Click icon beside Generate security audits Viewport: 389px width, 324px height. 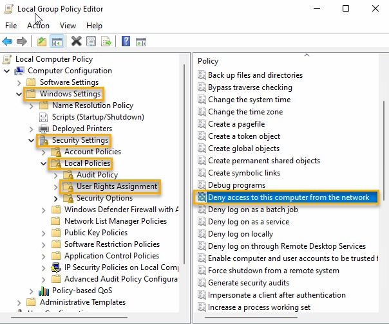click(x=202, y=283)
